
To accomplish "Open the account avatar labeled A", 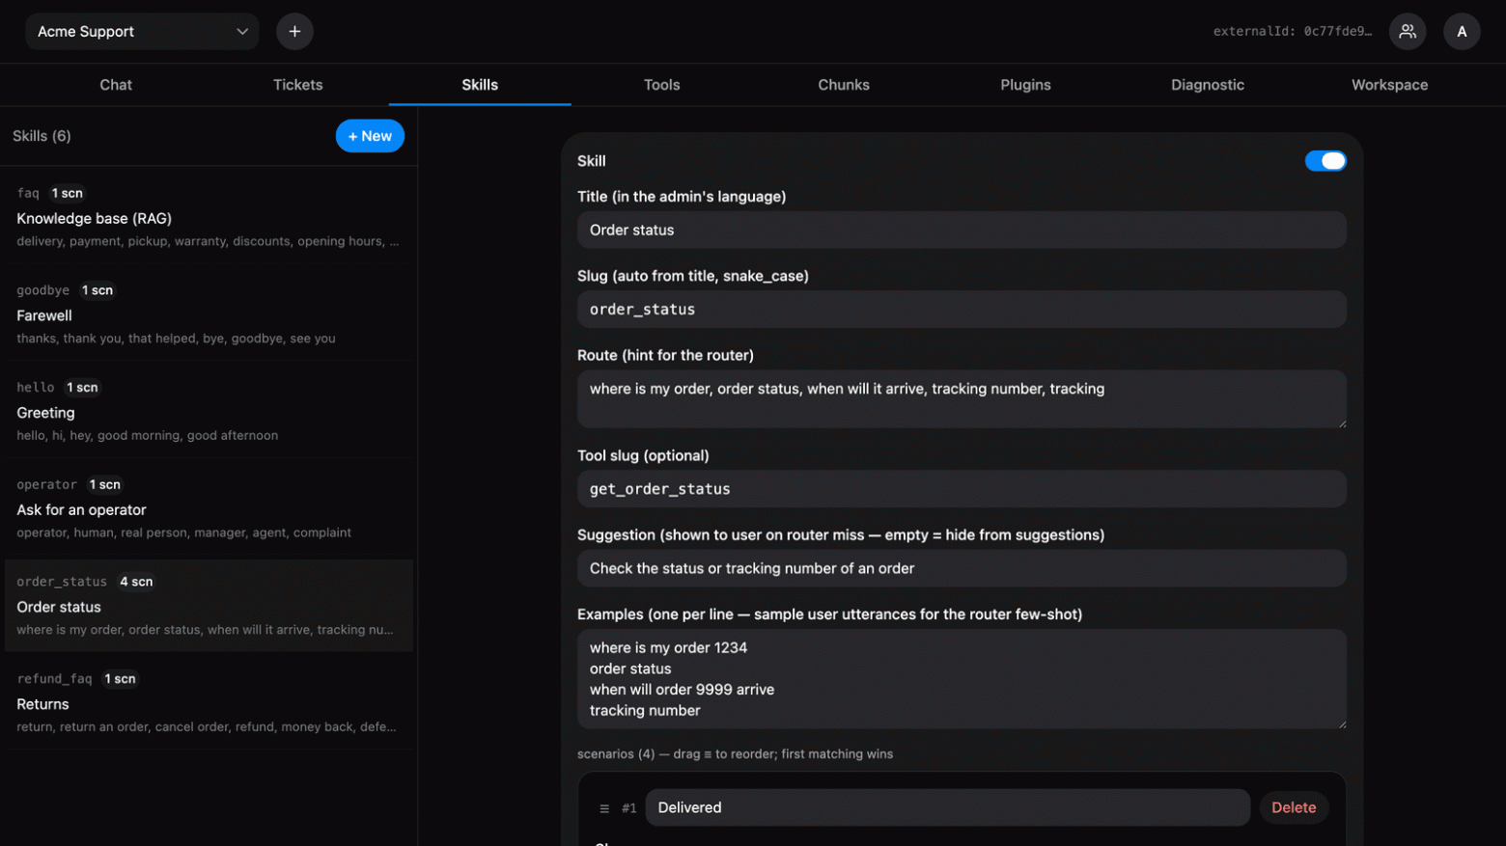I will [x=1462, y=32].
